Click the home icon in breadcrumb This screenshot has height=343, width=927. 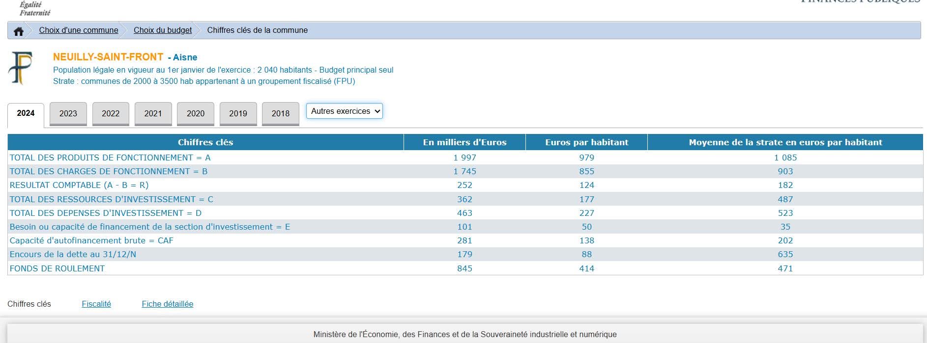(19, 31)
